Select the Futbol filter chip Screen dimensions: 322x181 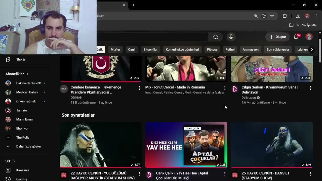coord(230,50)
